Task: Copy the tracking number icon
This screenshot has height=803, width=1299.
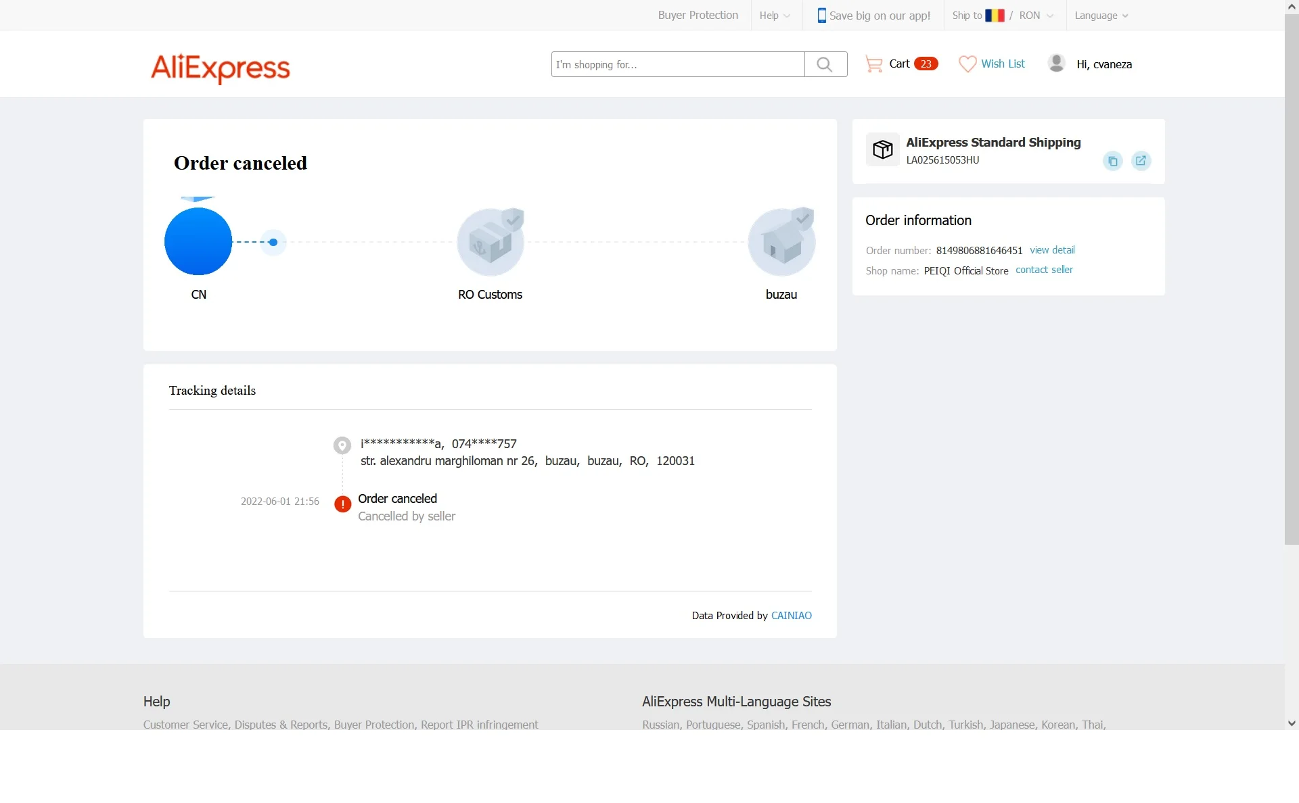Action: point(1112,161)
